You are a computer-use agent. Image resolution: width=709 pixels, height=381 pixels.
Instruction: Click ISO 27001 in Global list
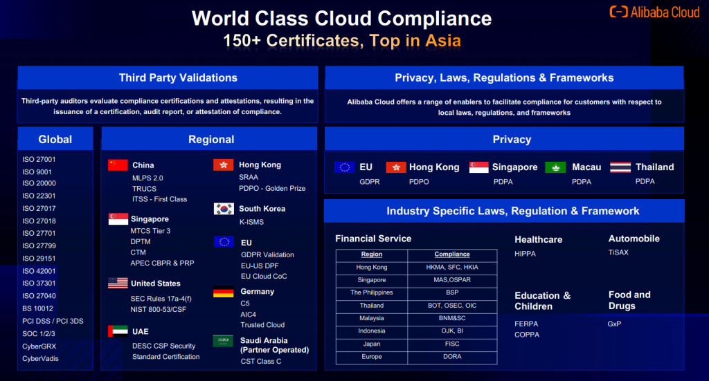pyautogui.click(x=39, y=159)
